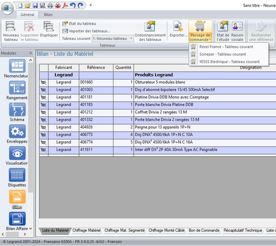
Task: Open the Etiquettes module
Action: pos(17,177)
